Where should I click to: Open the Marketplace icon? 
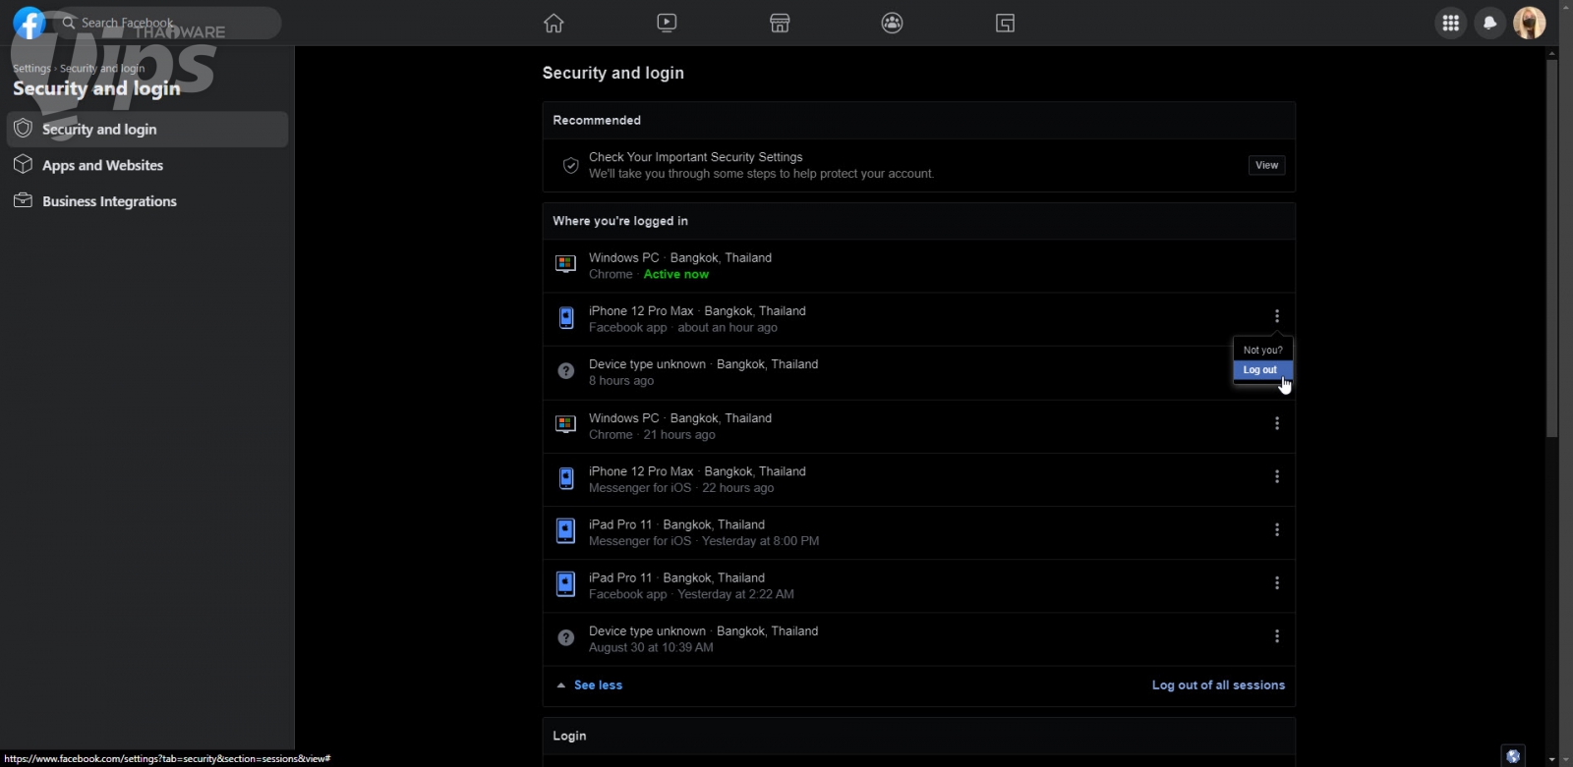tap(780, 23)
